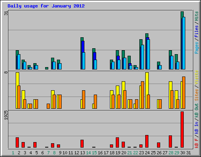
Task: Click the red kB bar for day 19
Action: [x=117, y=142]
